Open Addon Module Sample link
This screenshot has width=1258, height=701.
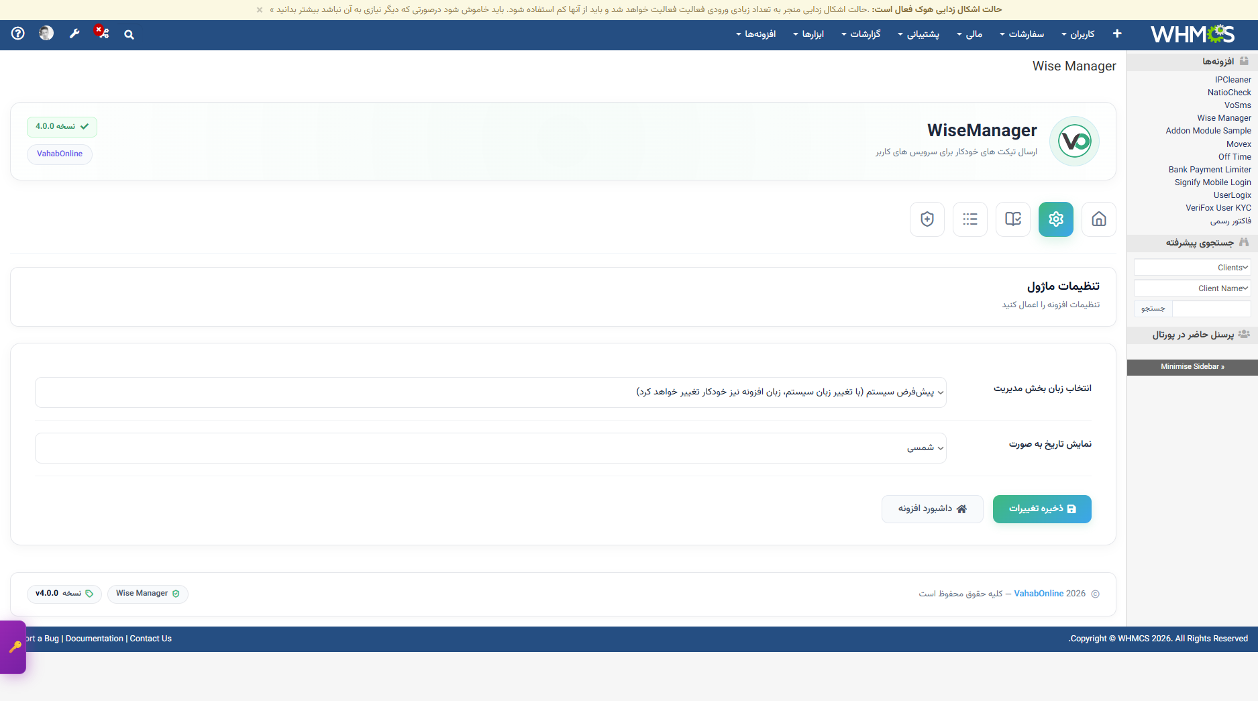click(x=1208, y=131)
